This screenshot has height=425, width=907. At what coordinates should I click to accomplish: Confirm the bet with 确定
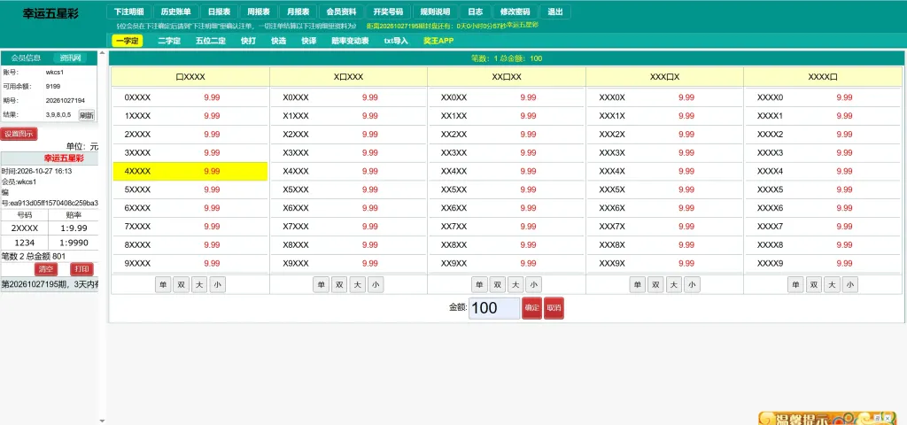click(531, 308)
